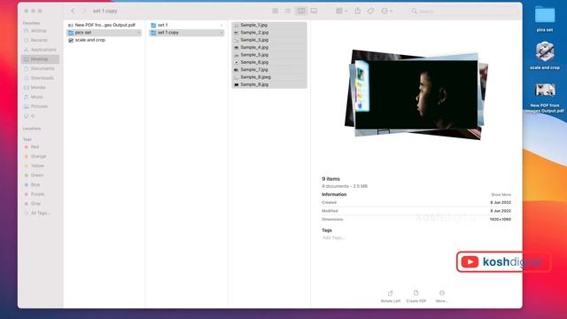Select the scale and crop desktop icon

[545, 55]
